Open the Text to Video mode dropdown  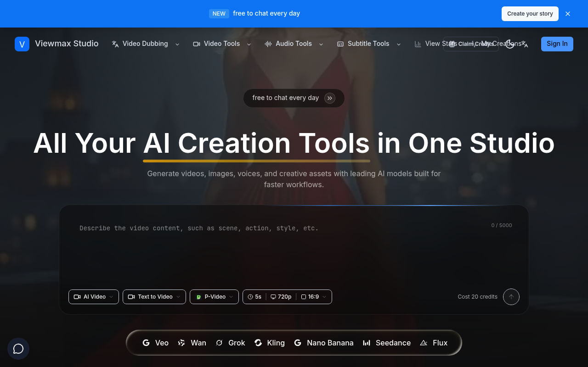point(154,297)
